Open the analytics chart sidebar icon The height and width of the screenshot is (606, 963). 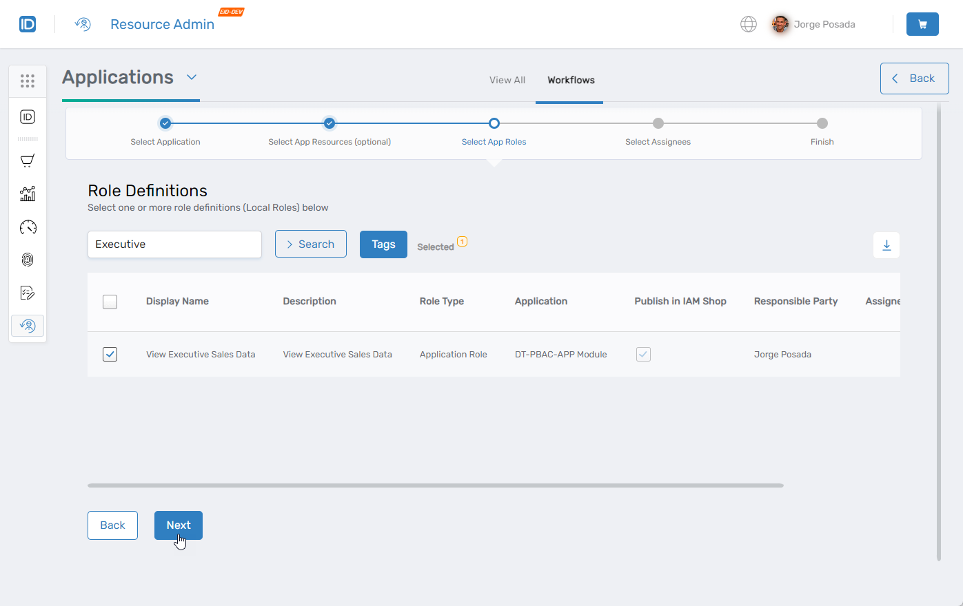(28, 194)
